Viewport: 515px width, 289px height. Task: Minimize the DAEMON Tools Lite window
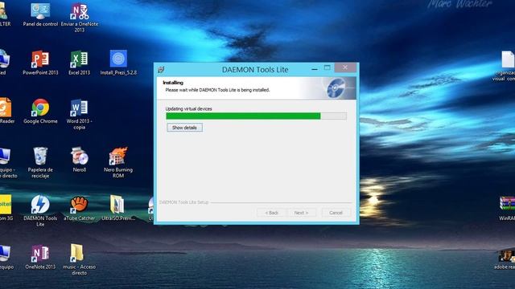pyautogui.click(x=315, y=69)
